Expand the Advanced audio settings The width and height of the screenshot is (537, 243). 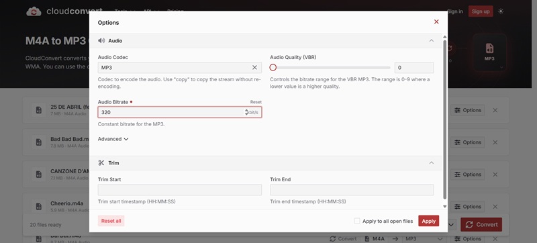pyautogui.click(x=113, y=139)
